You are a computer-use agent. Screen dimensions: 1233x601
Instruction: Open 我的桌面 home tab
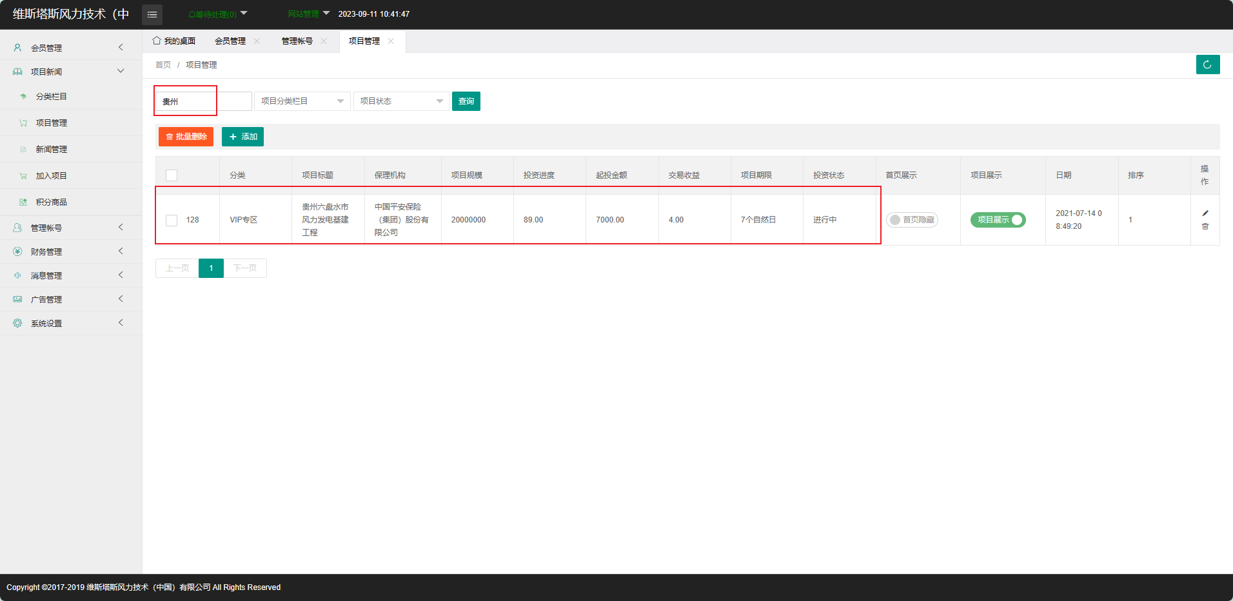(x=174, y=41)
